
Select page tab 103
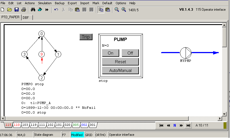(25, 125)
